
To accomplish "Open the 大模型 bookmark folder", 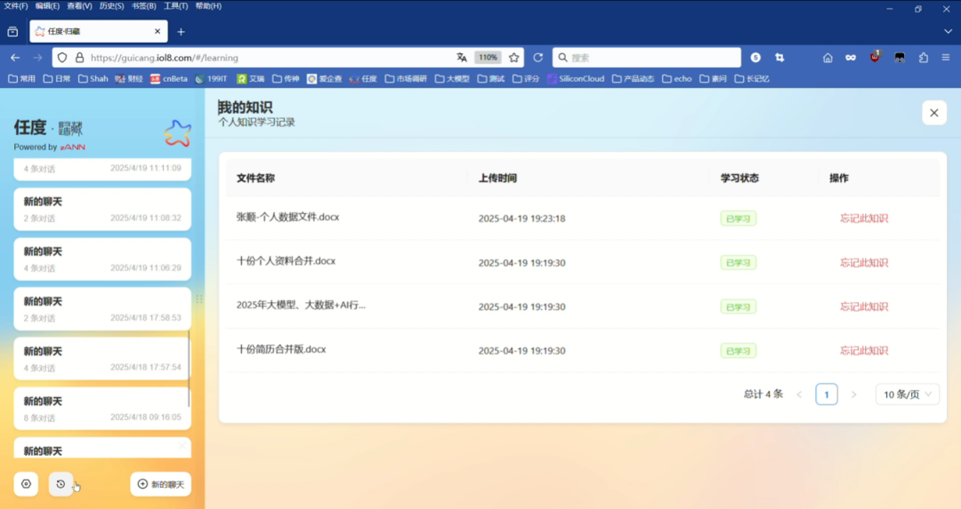I will click(452, 78).
